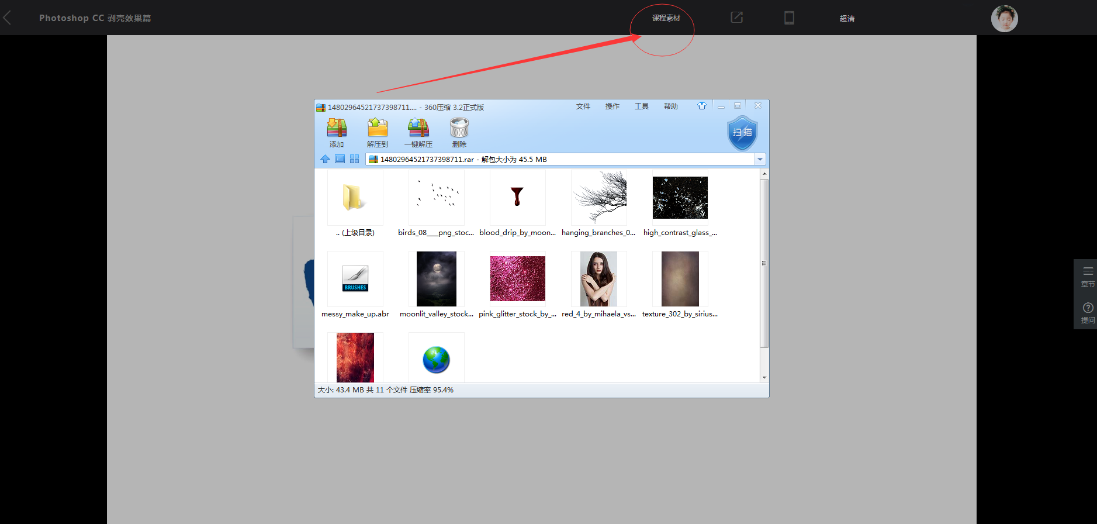Close the 360压缩 window

click(x=758, y=106)
